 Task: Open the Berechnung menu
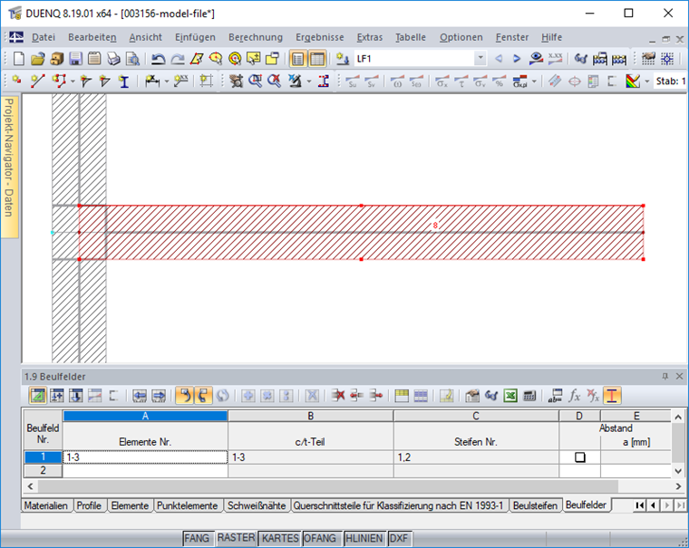(256, 37)
